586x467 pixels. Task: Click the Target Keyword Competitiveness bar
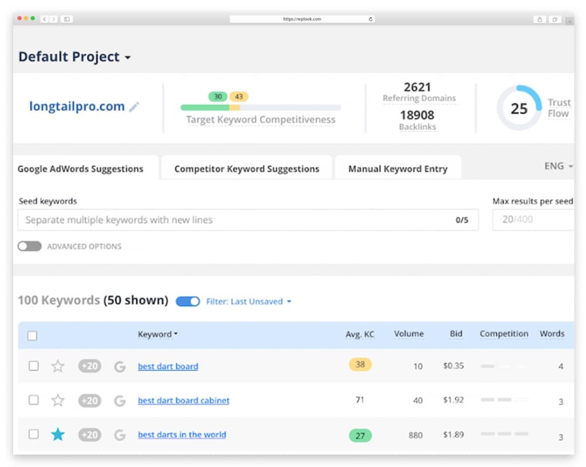pyautogui.click(x=260, y=107)
